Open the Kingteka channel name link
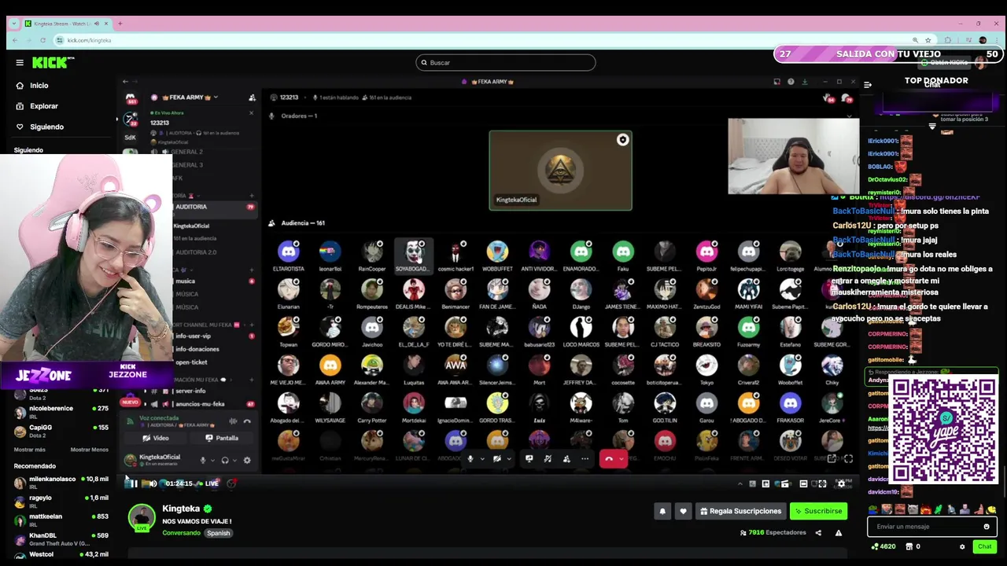This screenshot has height=566, width=1007. click(181, 509)
